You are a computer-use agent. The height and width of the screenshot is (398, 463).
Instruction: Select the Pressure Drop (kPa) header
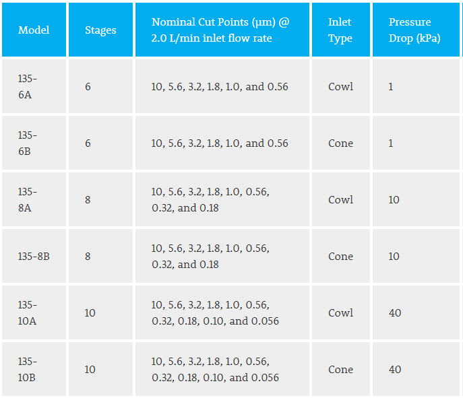tap(414, 30)
